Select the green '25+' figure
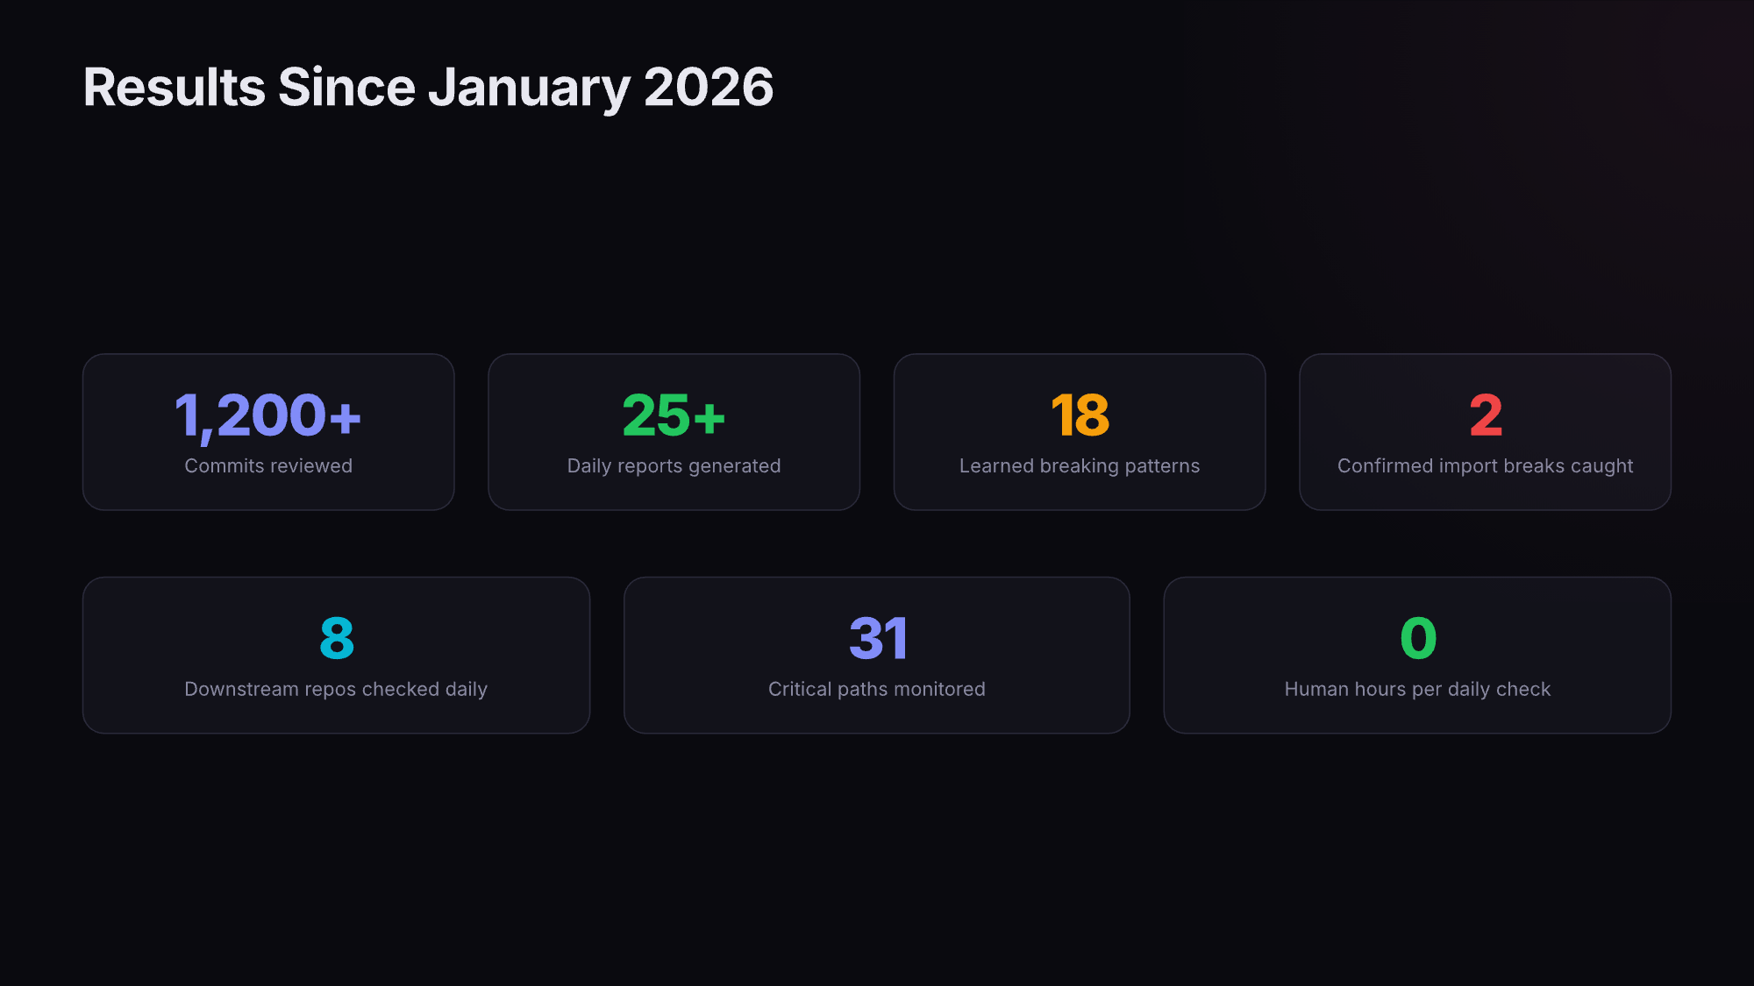The width and height of the screenshot is (1754, 986). [674, 415]
